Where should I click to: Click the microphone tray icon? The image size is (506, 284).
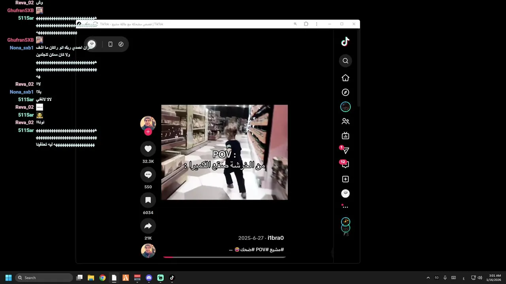point(445,278)
